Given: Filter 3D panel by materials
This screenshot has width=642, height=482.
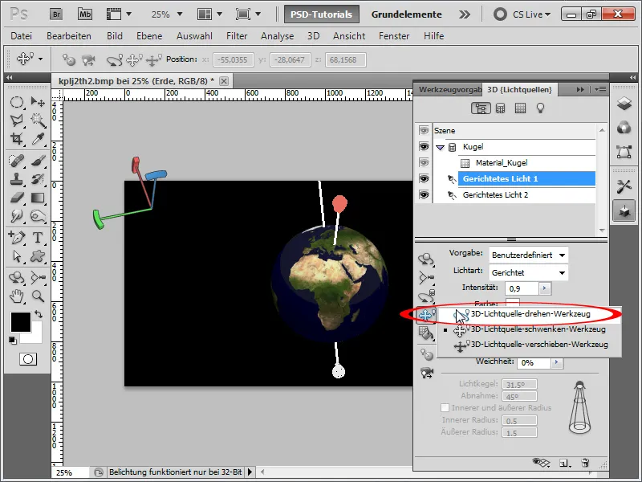Looking at the screenshot, I should (x=520, y=108).
